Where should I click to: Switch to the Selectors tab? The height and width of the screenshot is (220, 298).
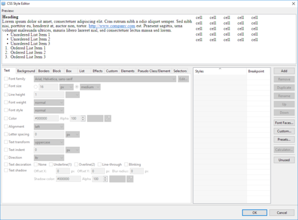pos(180,71)
